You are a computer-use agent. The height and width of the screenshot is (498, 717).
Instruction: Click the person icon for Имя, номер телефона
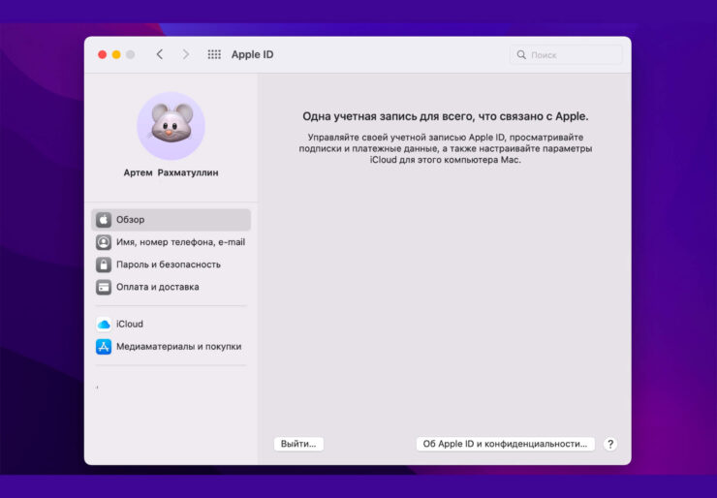tap(104, 242)
